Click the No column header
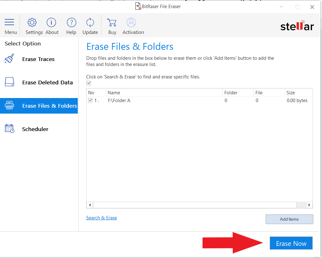This screenshot has width=322, height=258. click(x=96, y=93)
